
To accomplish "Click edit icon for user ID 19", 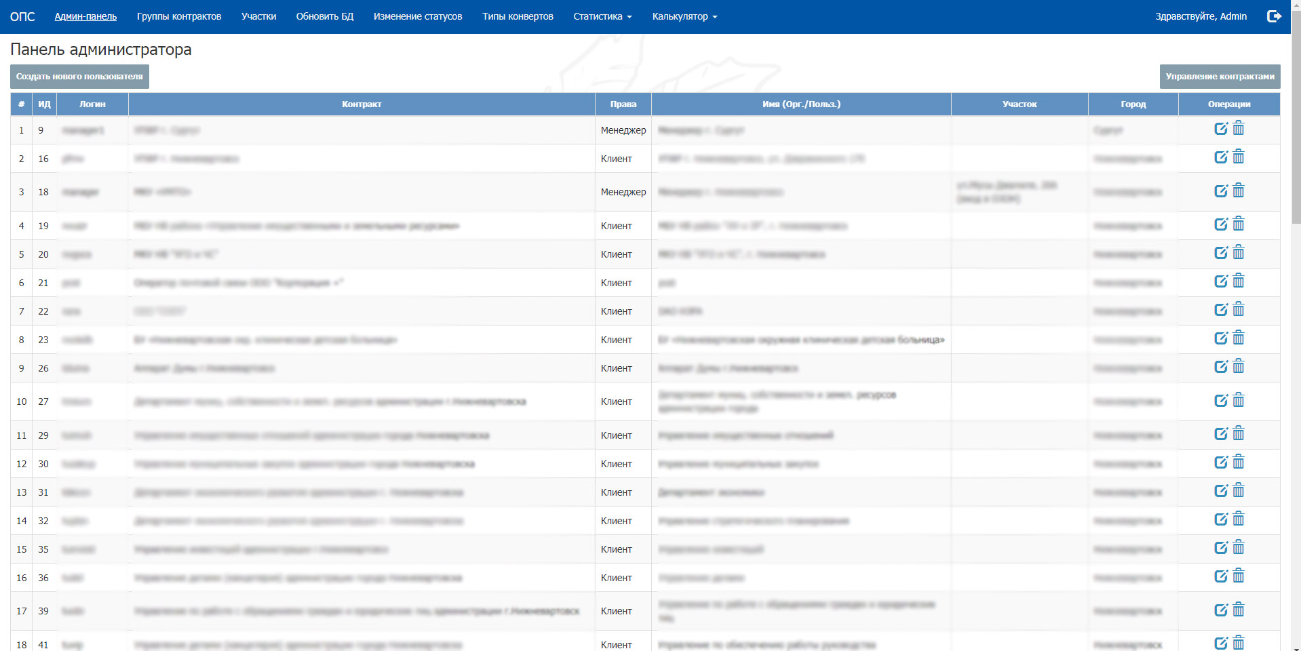I will tap(1220, 224).
